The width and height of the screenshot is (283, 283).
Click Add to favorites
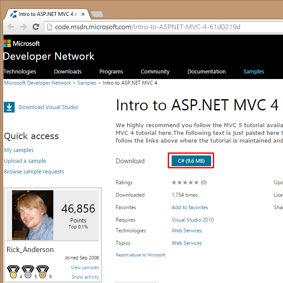click(x=190, y=207)
